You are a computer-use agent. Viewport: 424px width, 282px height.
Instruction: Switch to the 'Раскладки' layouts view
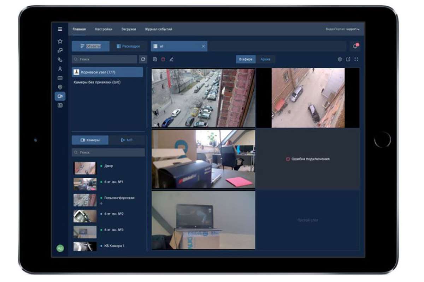tap(128, 46)
